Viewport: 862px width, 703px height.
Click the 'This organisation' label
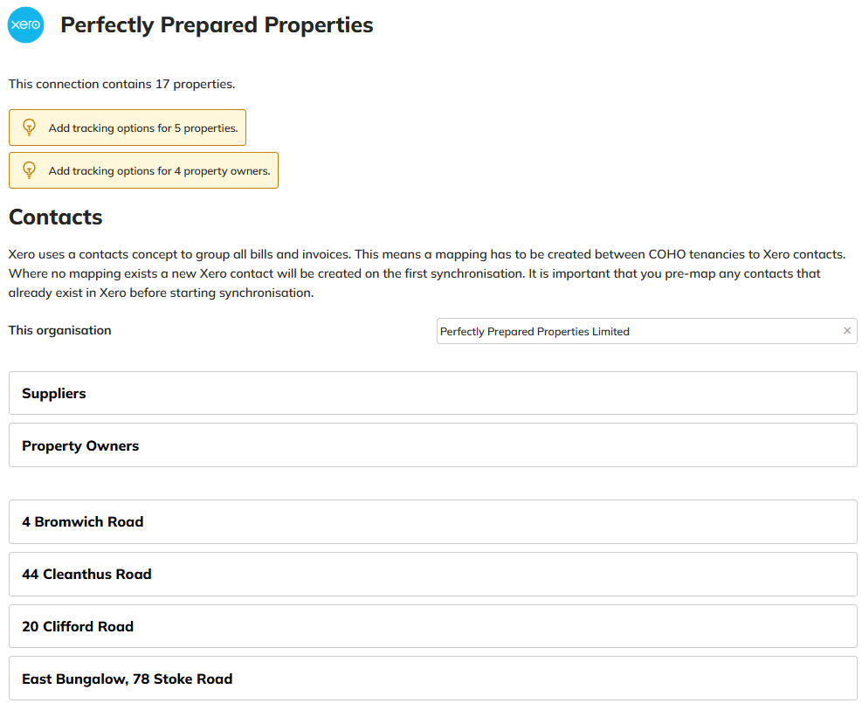click(60, 331)
